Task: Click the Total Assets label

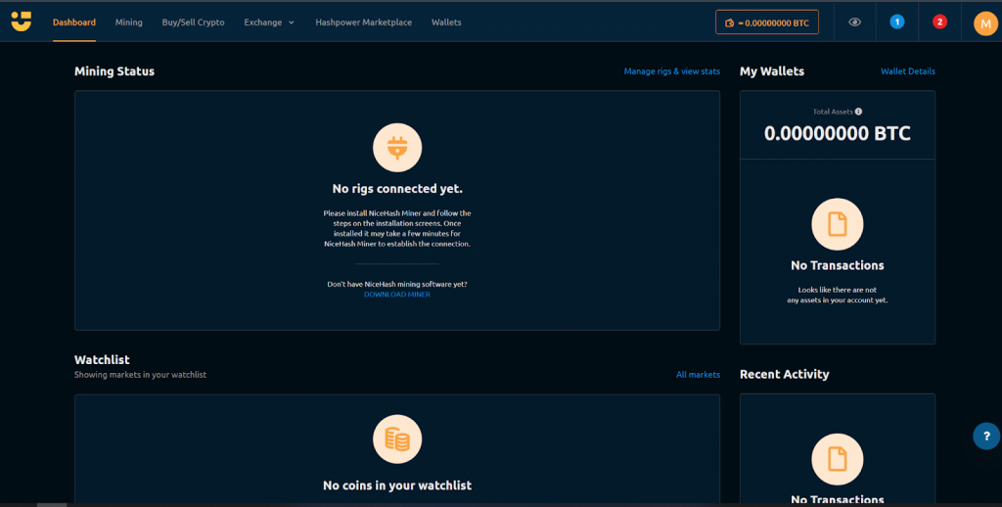Action: point(833,112)
